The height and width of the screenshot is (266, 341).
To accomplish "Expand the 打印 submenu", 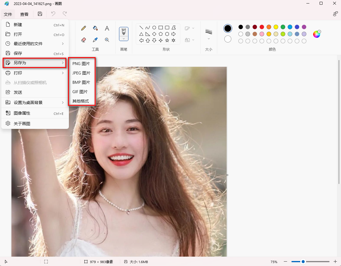I will click(x=35, y=73).
